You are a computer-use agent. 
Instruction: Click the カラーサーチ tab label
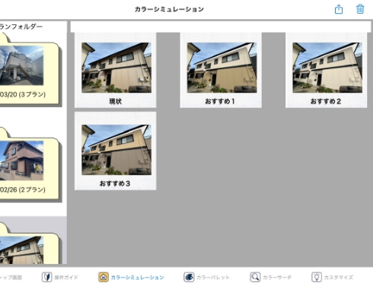click(x=277, y=278)
